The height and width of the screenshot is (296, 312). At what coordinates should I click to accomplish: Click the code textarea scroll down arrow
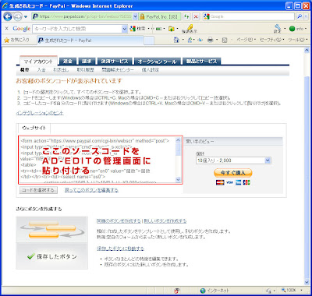(178, 179)
